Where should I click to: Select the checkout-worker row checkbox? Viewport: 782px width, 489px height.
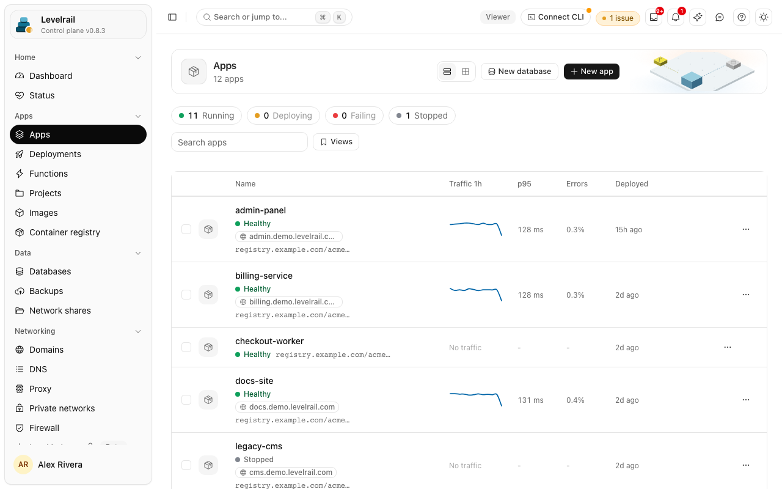pos(186,347)
